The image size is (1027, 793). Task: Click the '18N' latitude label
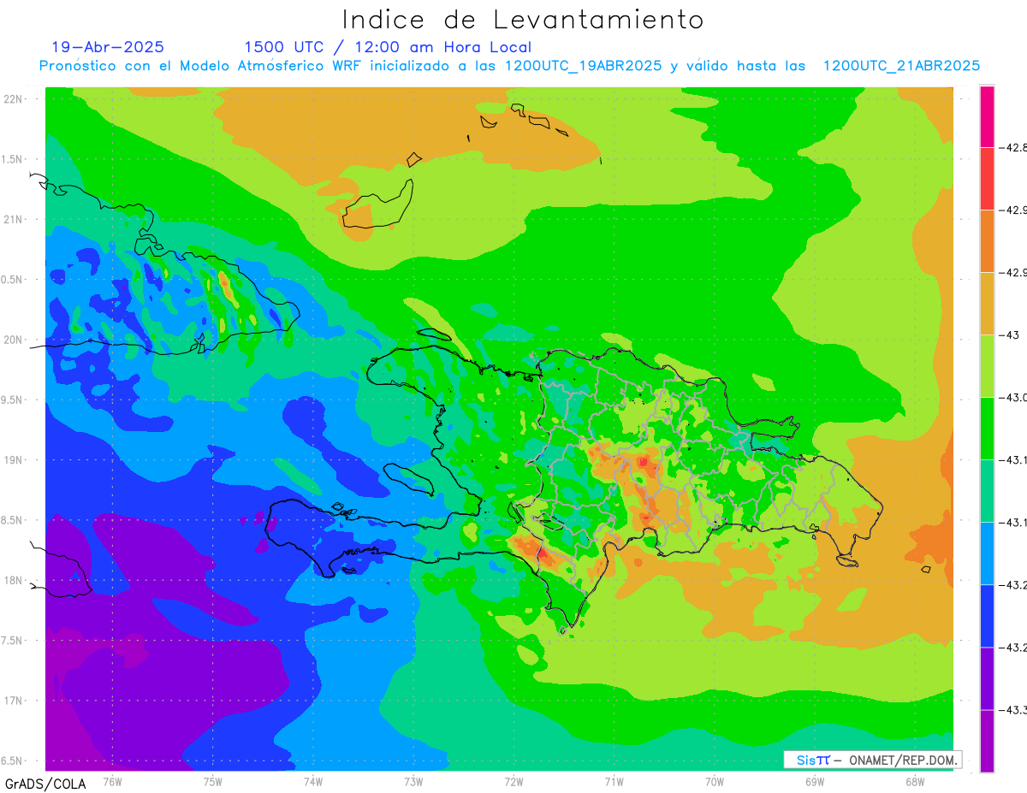coord(15,581)
